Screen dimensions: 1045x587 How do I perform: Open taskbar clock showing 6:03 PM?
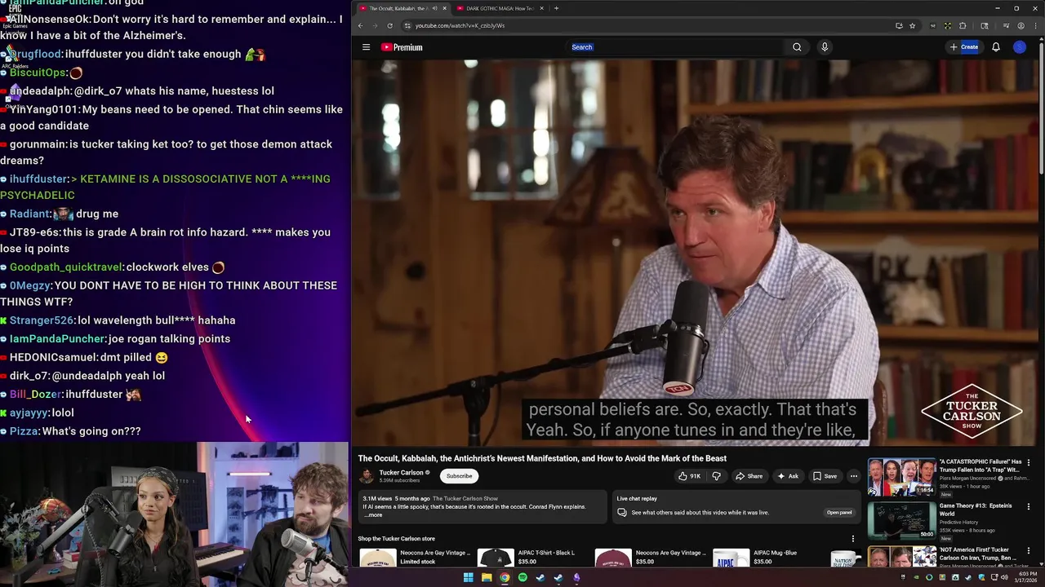click(x=1026, y=577)
